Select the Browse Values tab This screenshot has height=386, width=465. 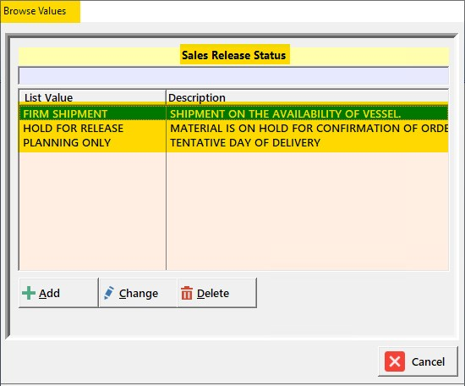pyautogui.click(x=40, y=12)
